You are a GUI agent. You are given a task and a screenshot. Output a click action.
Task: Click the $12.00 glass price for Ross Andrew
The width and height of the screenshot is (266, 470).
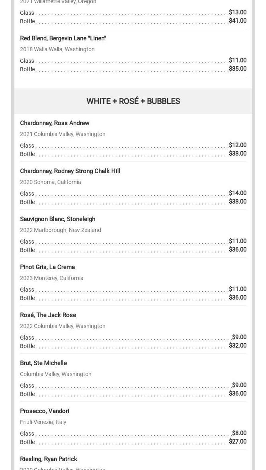[237, 145]
